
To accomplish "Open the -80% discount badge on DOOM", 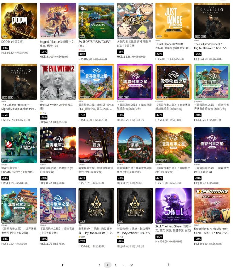I will 5,48.
